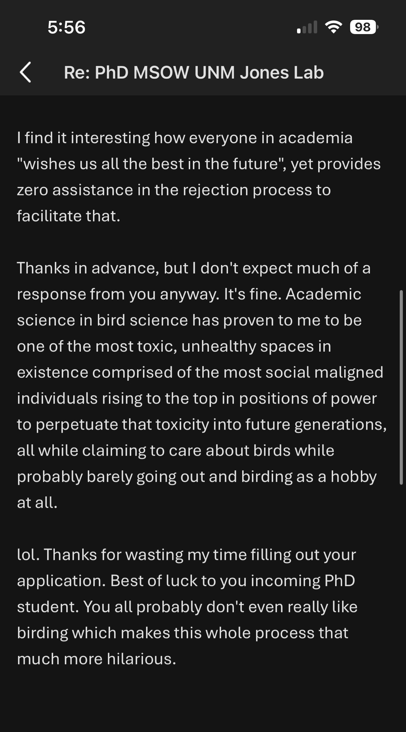Screen dimensions: 406x732
Task: Click the line ending 'facilitate that.'
Action: coord(68,216)
